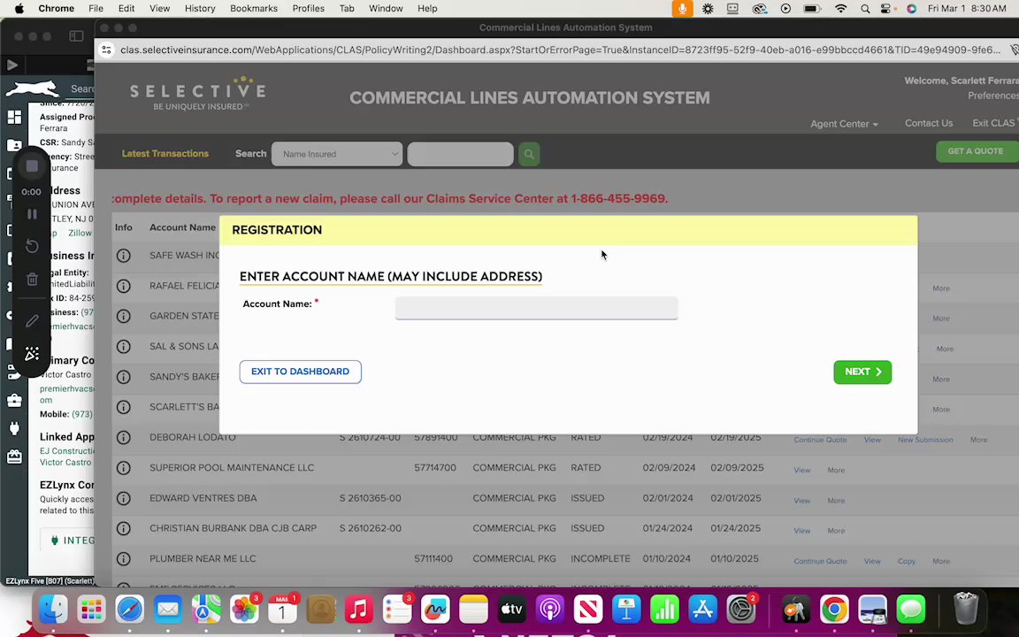This screenshot has height=637, width=1019.
Task: Click Victor Castro in Linked Applicants
Action: coord(65,462)
